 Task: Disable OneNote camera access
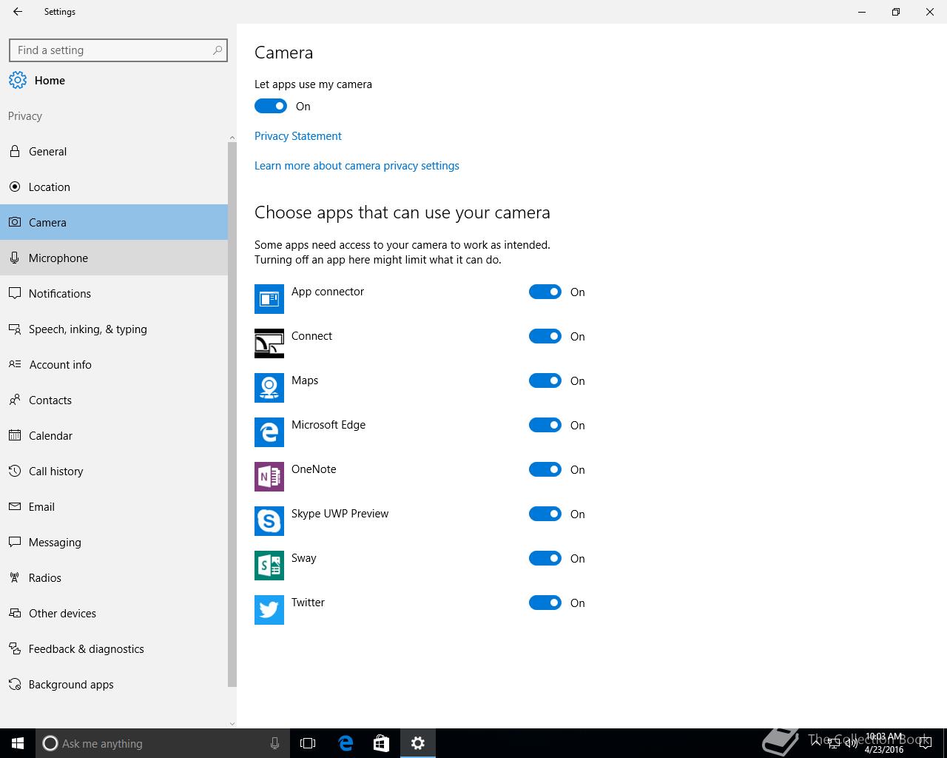click(545, 469)
